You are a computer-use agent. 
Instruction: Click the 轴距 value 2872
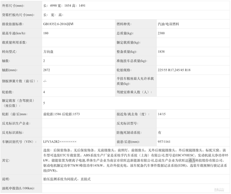[x=47, y=70]
